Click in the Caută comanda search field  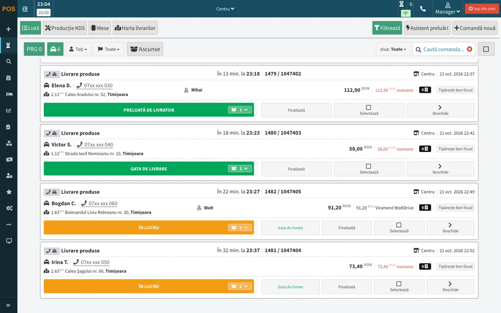(x=443, y=49)
